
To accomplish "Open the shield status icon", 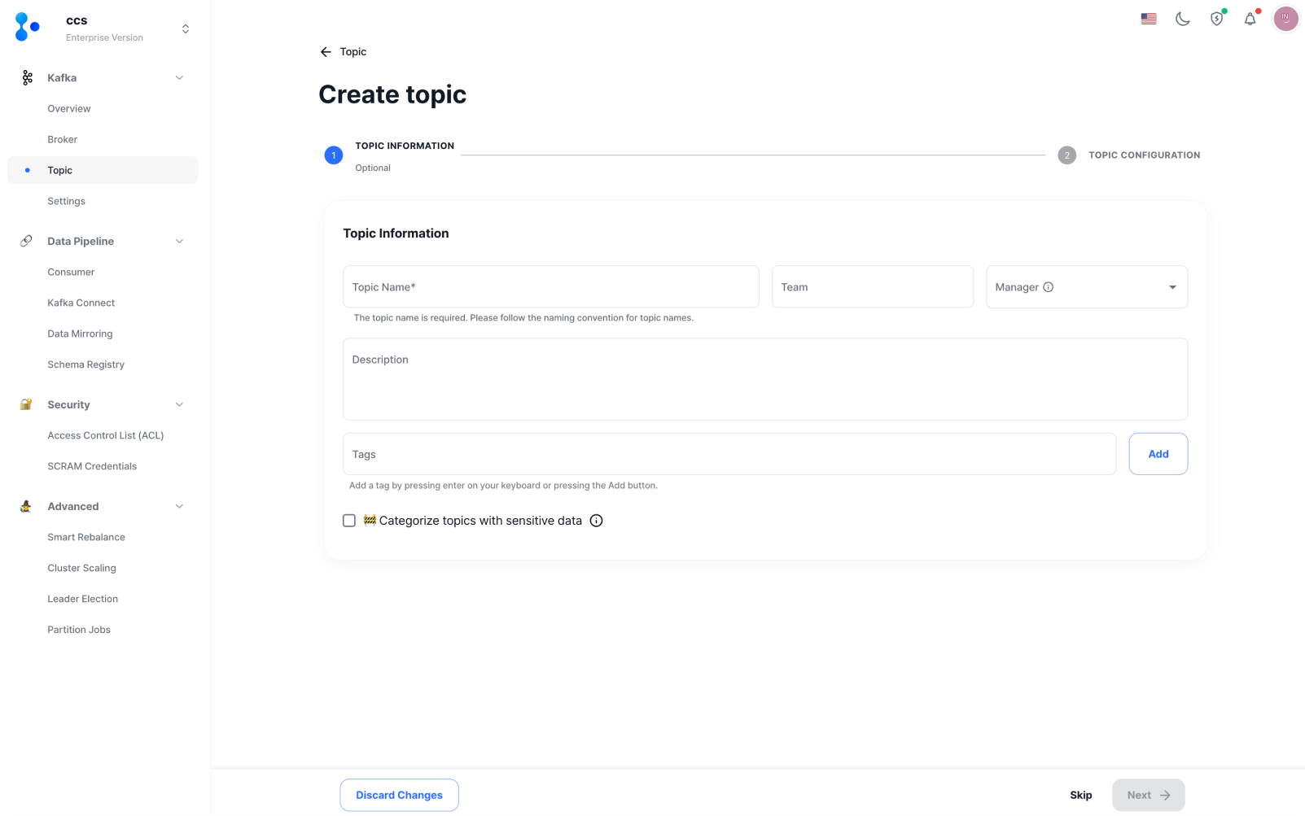I will point(1216,19).
